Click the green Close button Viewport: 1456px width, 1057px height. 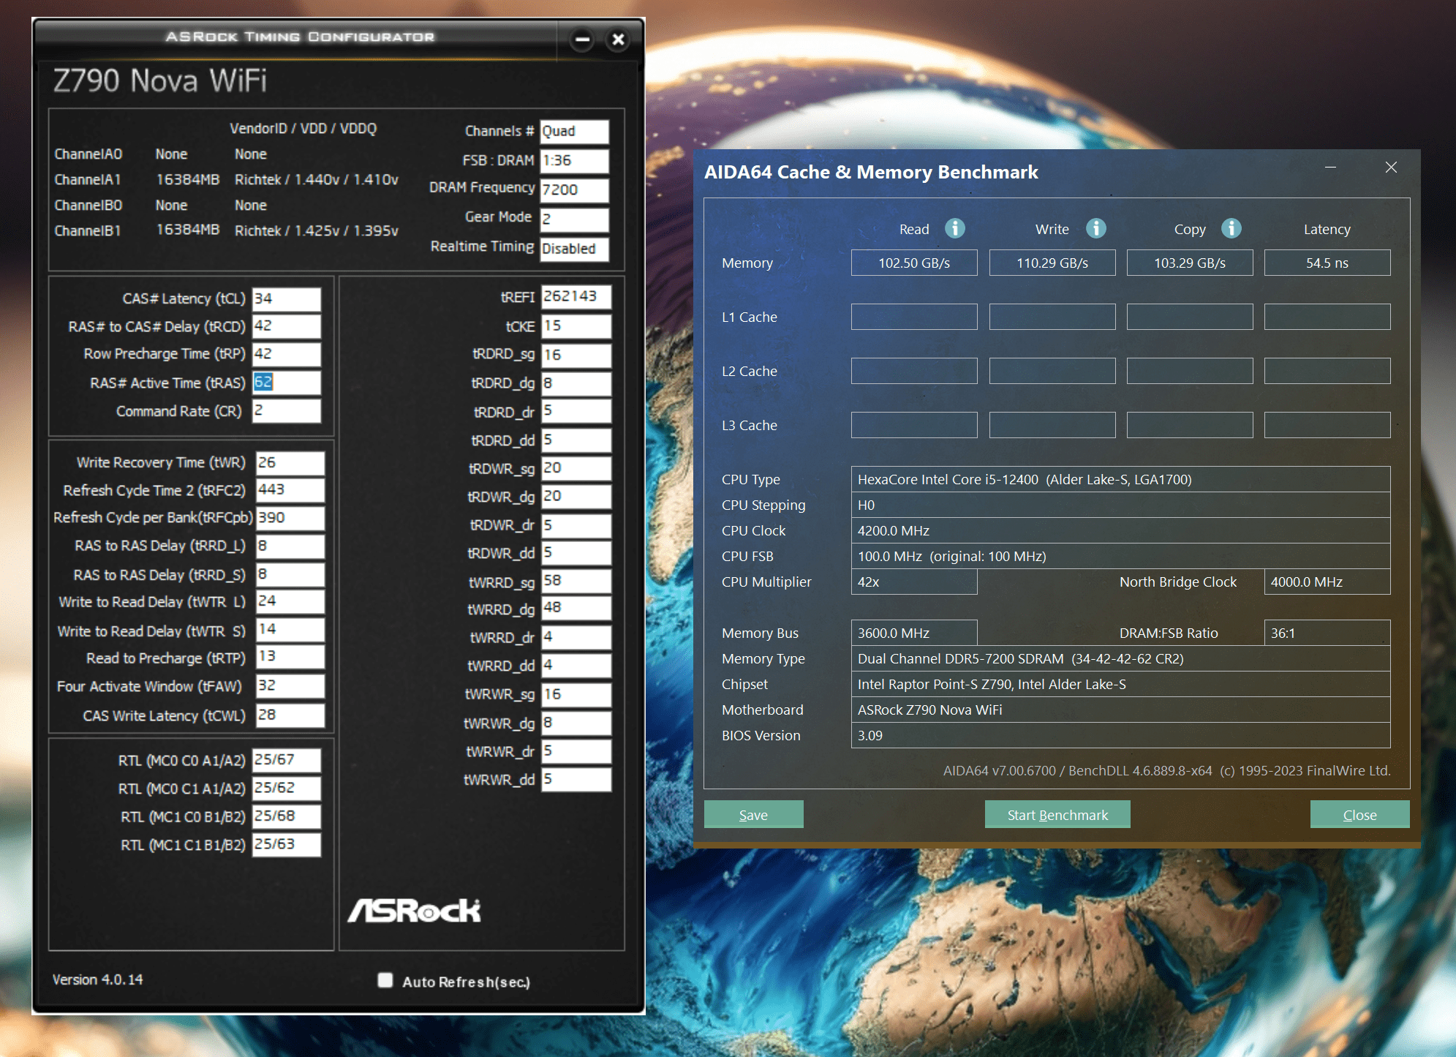pos(1359,815)
